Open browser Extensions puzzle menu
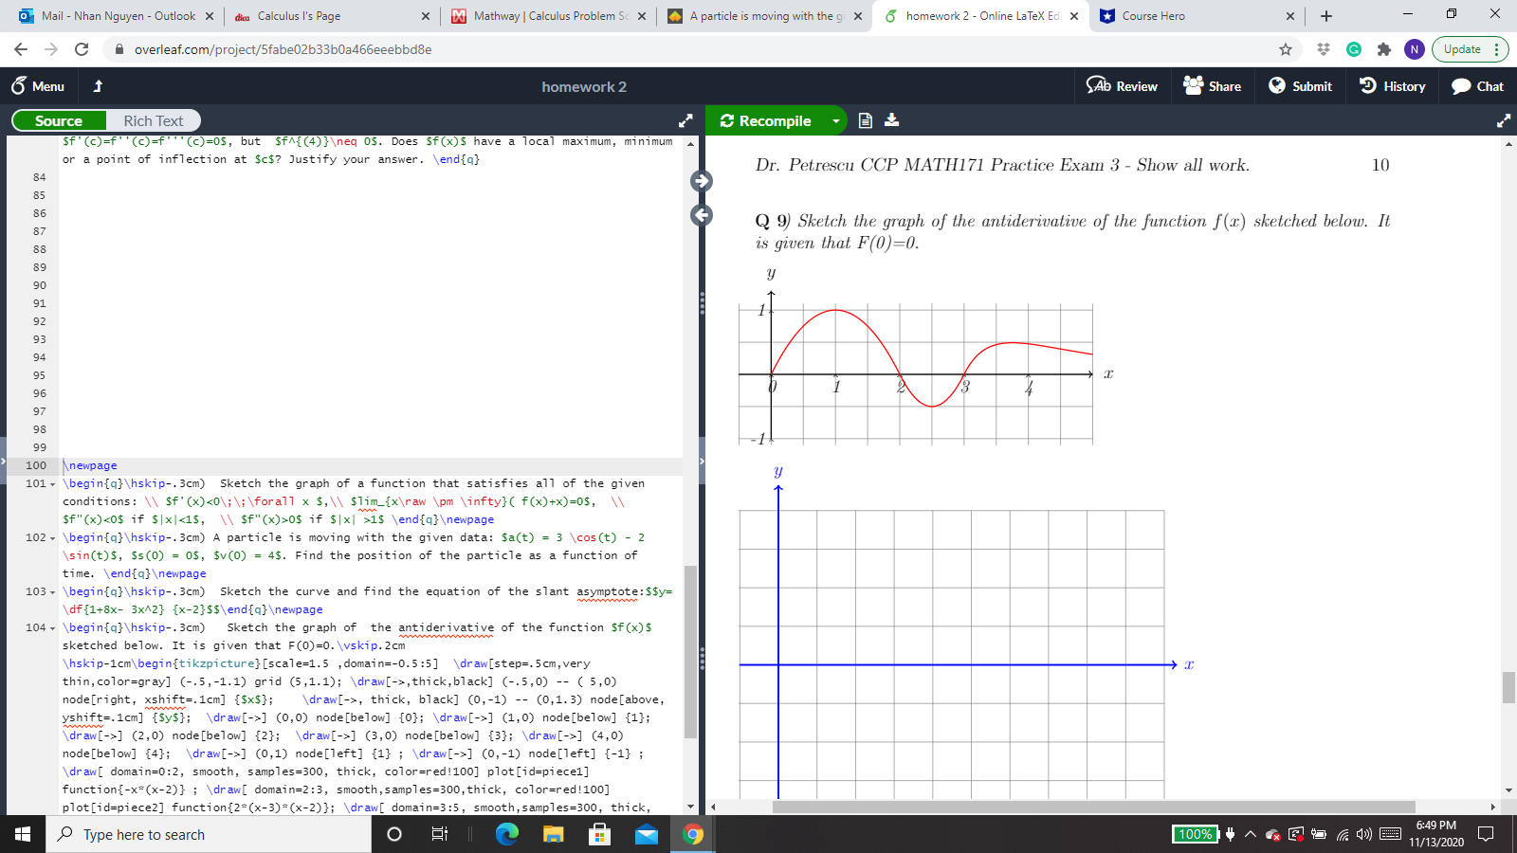Viewport: 1517px width, 853px height. click(1384, 49)
